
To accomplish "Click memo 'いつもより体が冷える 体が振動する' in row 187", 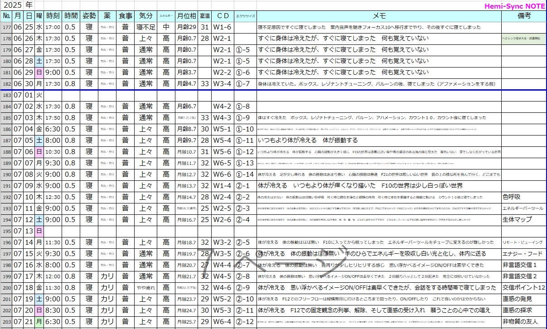I will tap(379, 140).
